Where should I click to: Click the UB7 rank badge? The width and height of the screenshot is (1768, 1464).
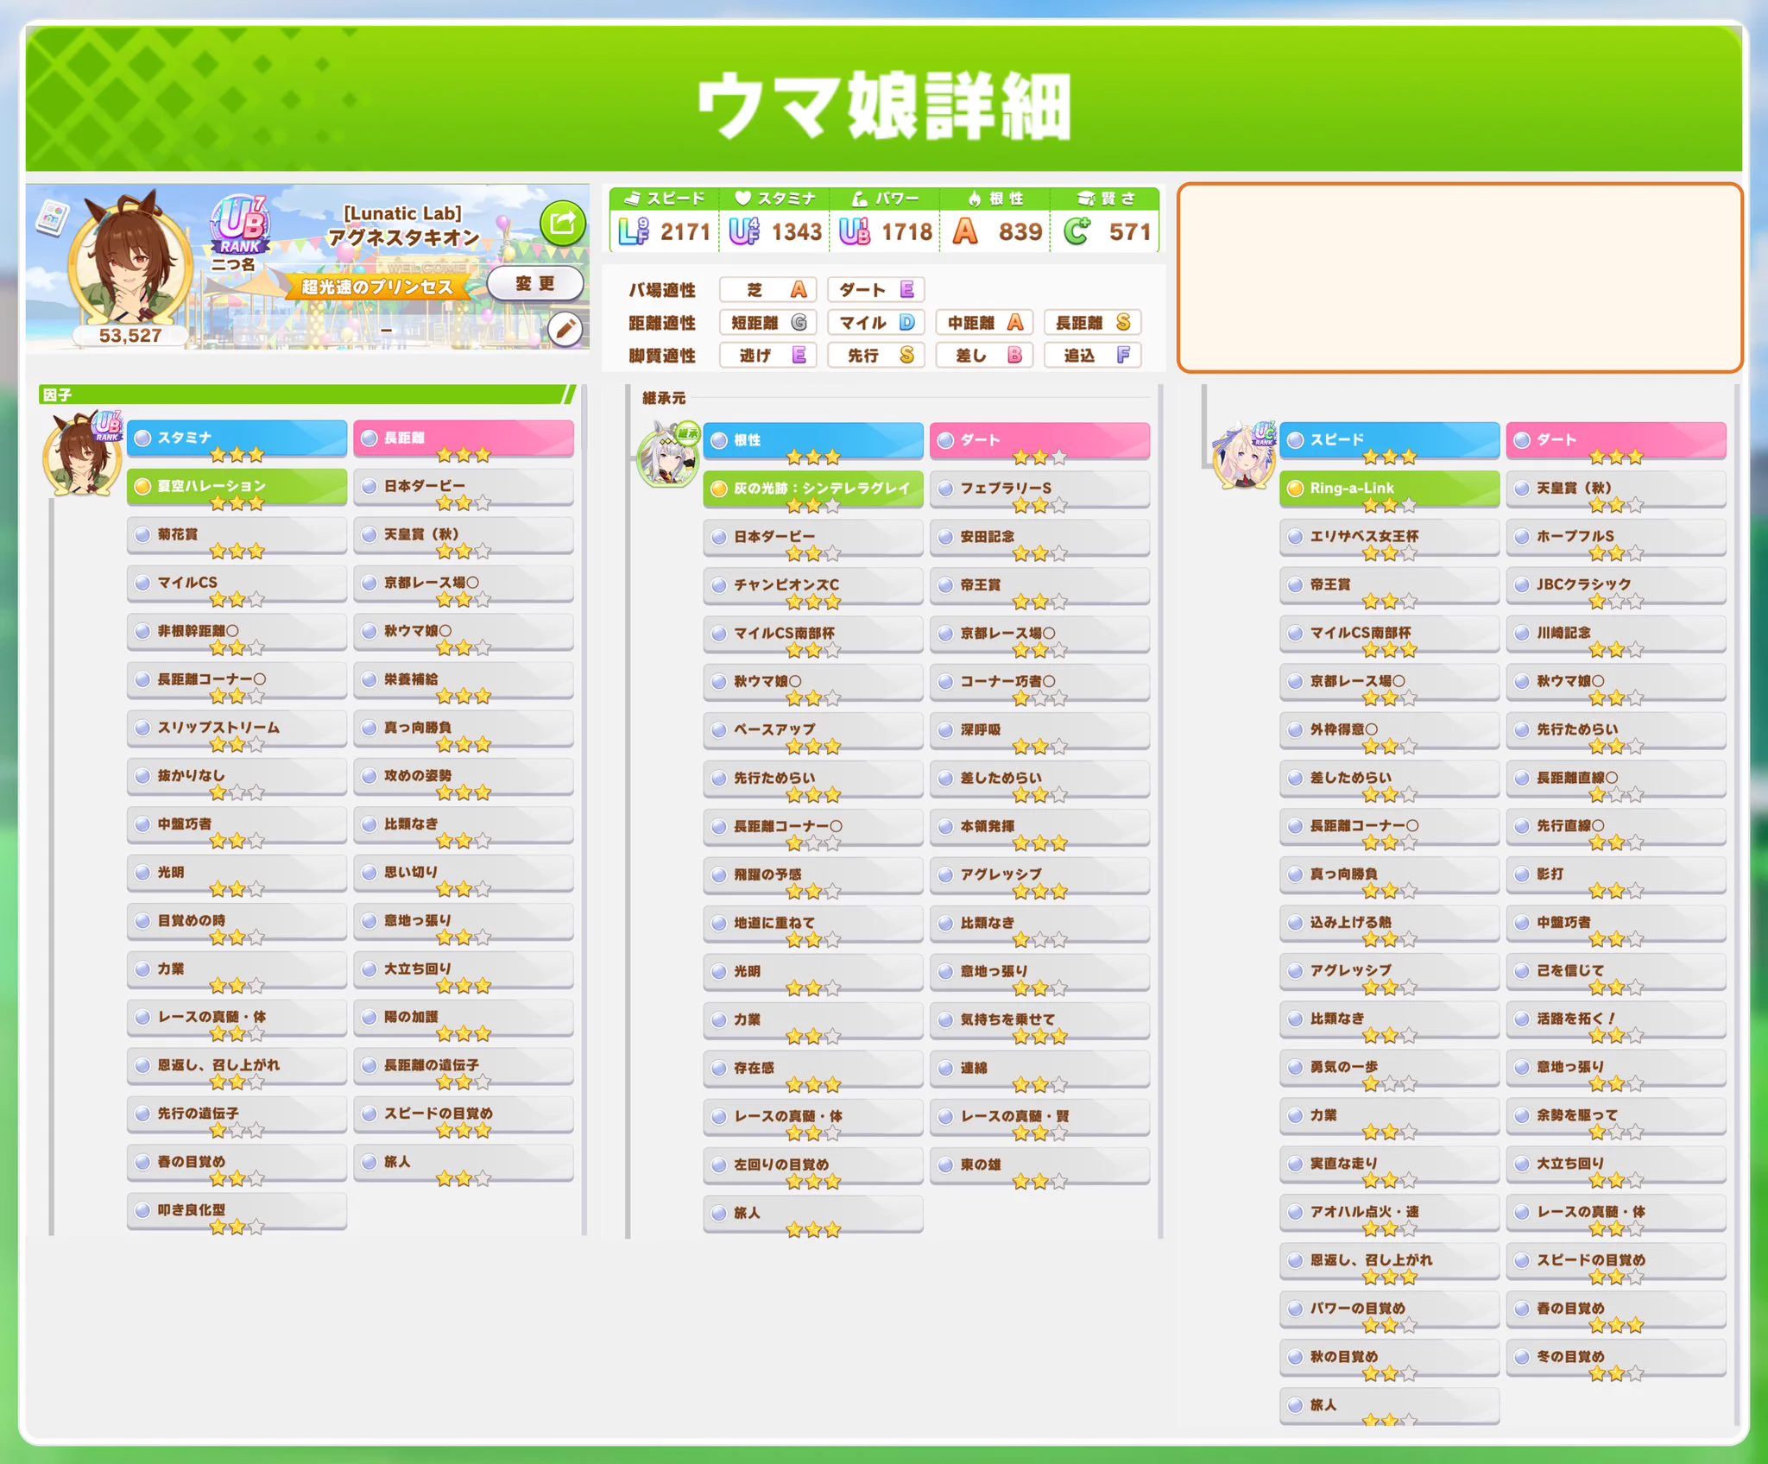tap(240, 224)
